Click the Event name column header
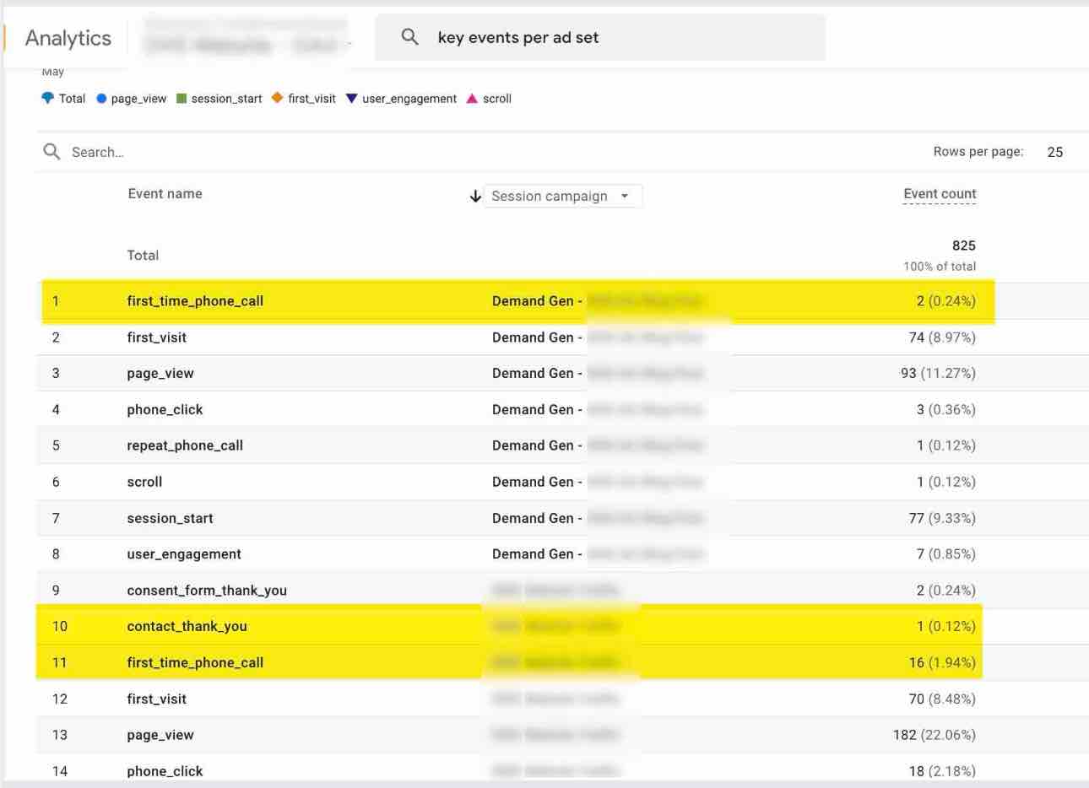This screenshot has height=788, width=1089. tap(165, 194)
